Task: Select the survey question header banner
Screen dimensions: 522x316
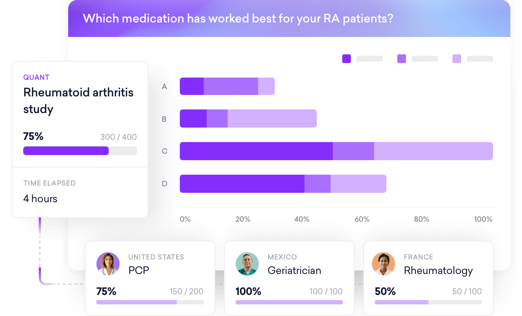Action: click(238, 18)
